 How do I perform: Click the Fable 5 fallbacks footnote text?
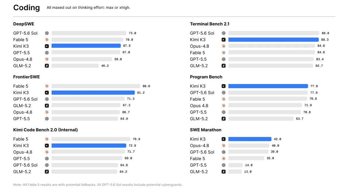tap(59, 185)
